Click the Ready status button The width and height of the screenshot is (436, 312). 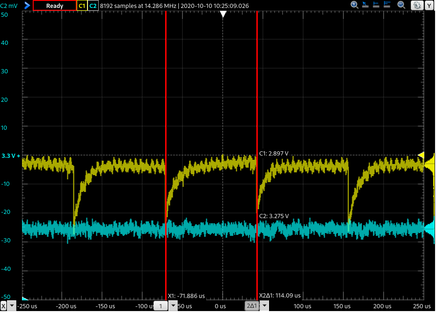(54, 6)
